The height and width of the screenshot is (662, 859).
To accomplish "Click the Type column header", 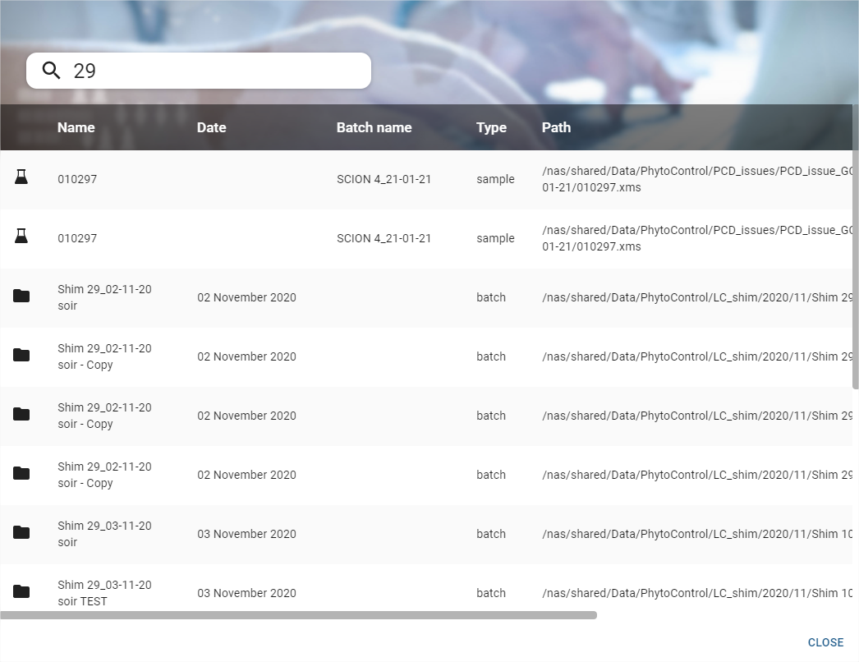I will click(491, 127).
